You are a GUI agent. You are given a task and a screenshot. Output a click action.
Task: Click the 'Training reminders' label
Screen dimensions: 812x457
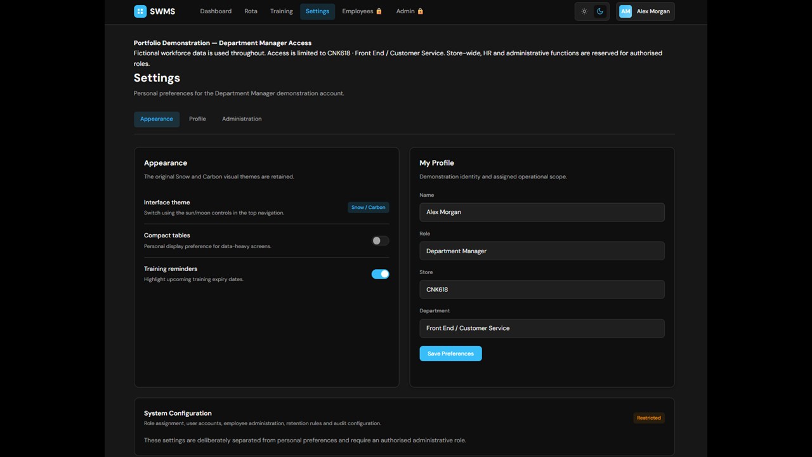click(171, 268)
